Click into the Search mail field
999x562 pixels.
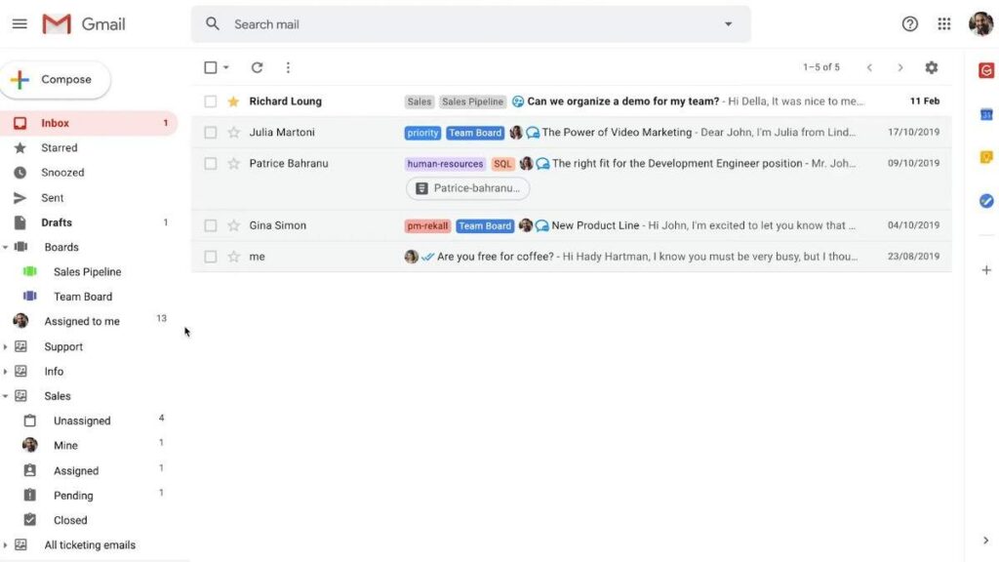471,24
